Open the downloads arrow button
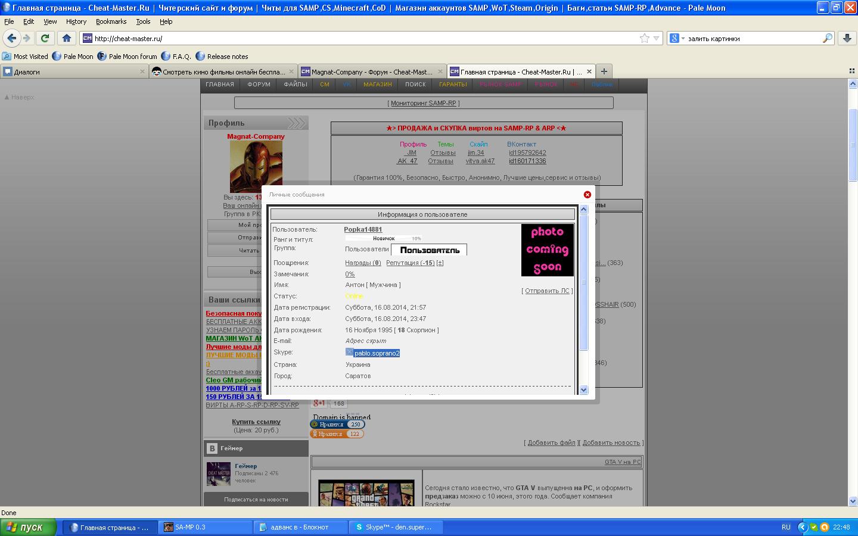 [x=847, y=38]
